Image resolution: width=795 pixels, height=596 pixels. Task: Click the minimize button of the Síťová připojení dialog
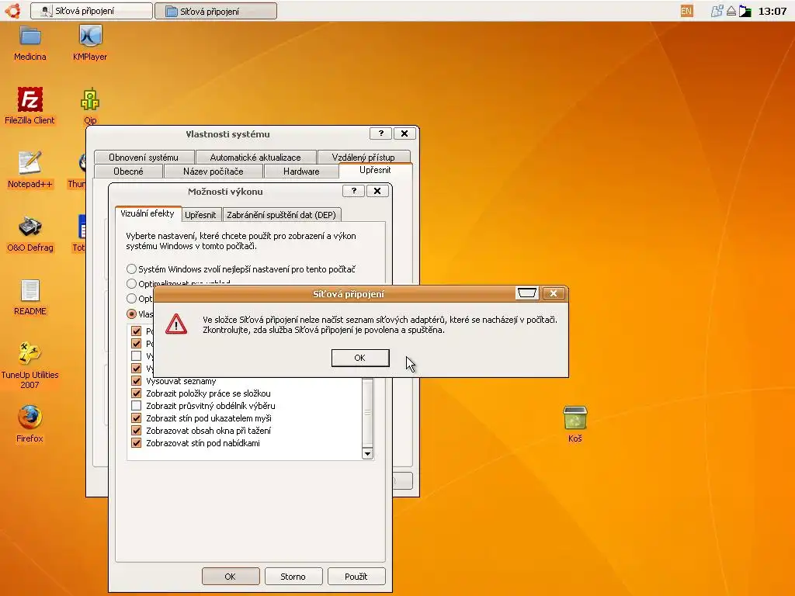(526, 293)
